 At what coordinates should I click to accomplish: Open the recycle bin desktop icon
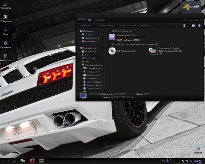198,150
